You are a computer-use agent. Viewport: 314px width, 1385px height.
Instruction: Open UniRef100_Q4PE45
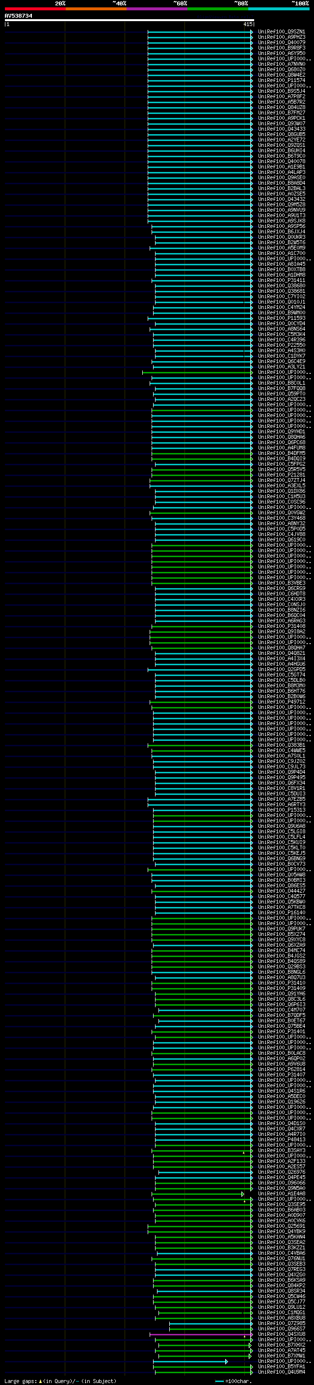(x=281, y=1178)
